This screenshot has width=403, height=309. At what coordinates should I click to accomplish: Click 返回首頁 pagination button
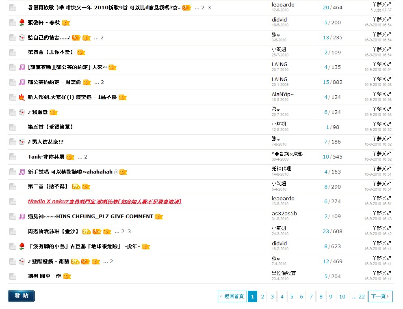(x=232, y=296)
